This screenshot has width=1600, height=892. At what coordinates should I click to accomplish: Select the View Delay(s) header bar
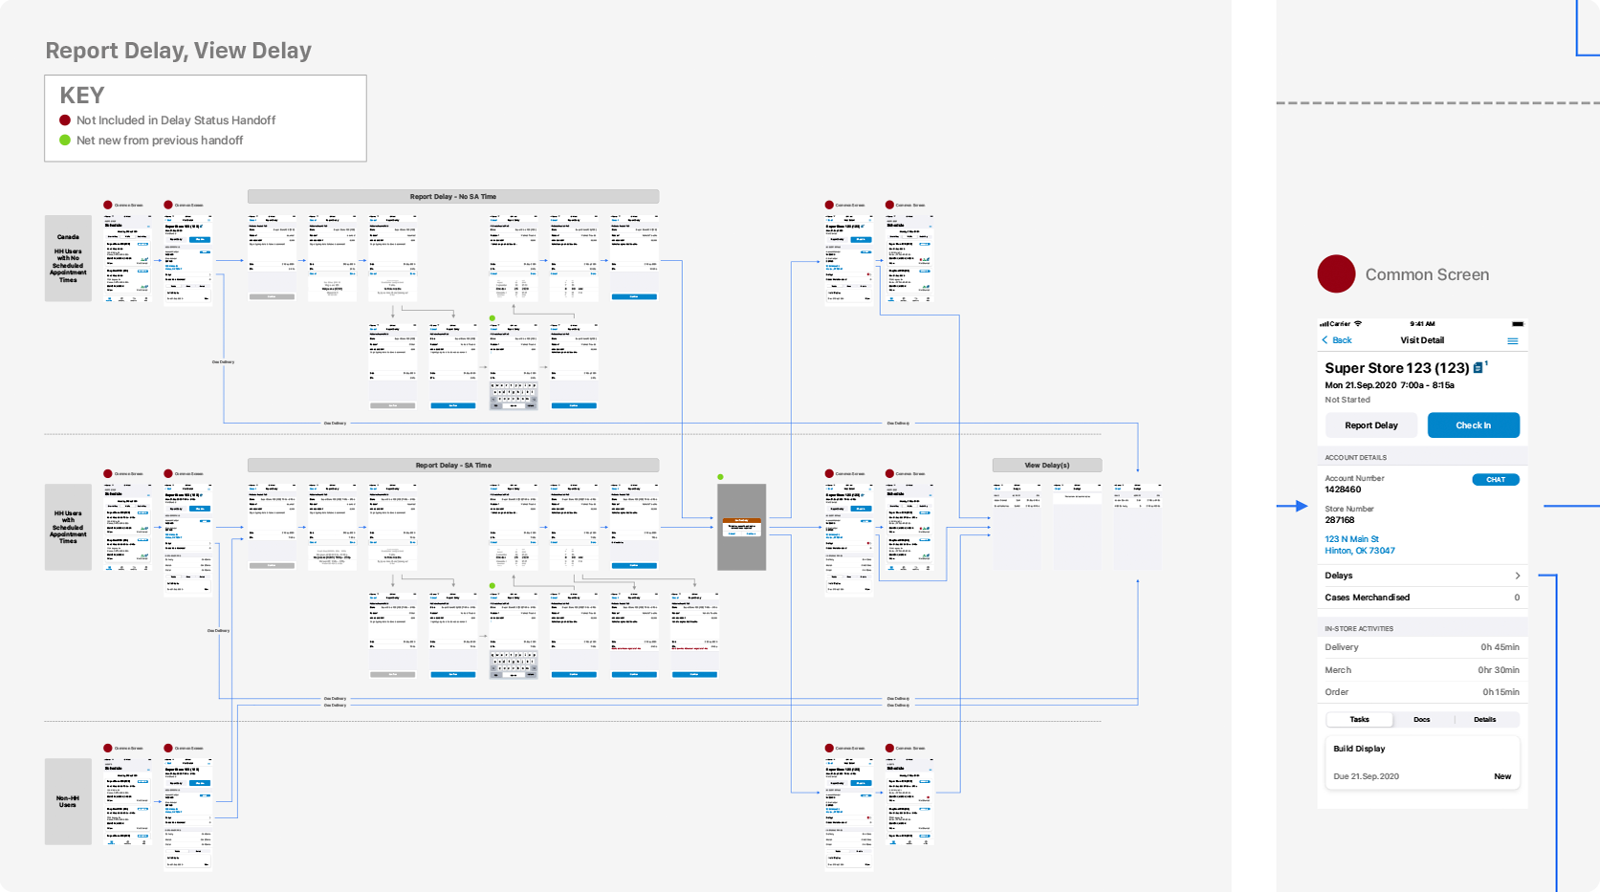pyautogui.click(x=1047, y=466)
